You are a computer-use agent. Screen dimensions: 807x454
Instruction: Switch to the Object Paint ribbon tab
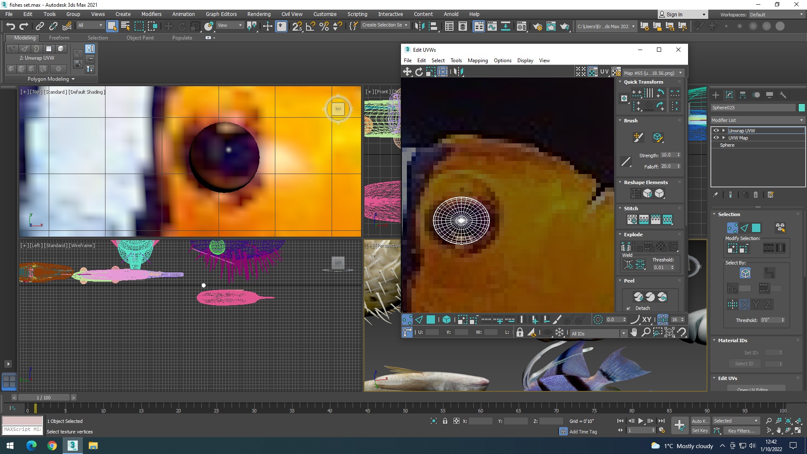click(140, 38)
